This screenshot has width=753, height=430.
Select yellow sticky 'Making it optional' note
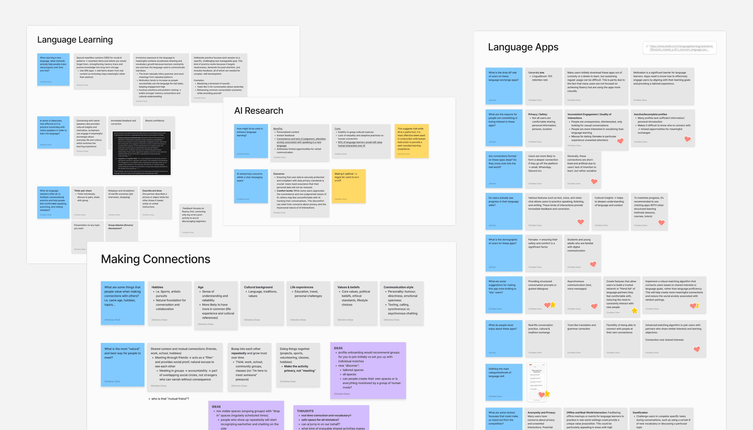(x=349, y=186)
